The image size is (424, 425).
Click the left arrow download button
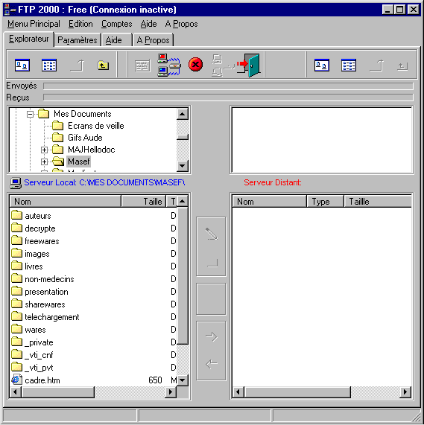212,363
